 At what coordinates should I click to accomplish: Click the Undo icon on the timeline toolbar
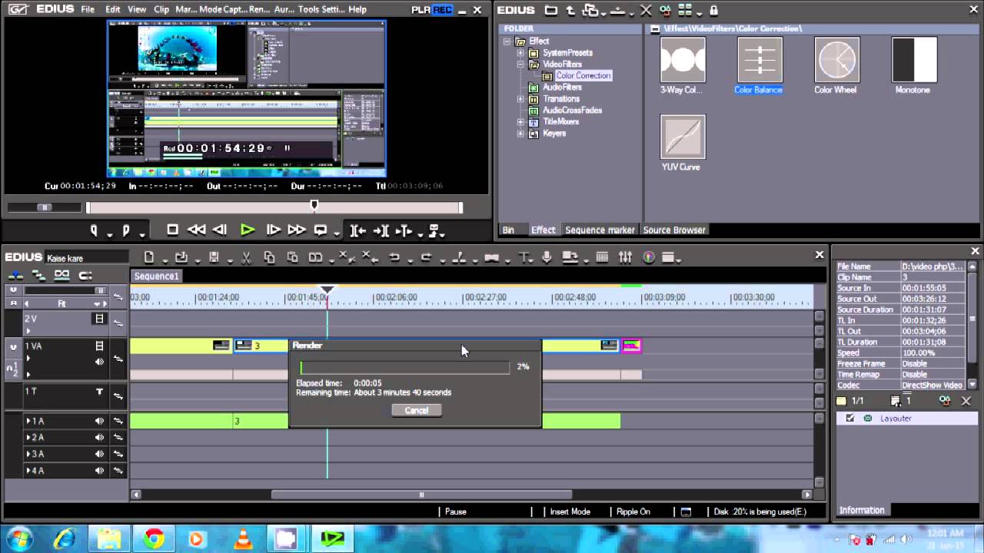click(x=394, y=257)
